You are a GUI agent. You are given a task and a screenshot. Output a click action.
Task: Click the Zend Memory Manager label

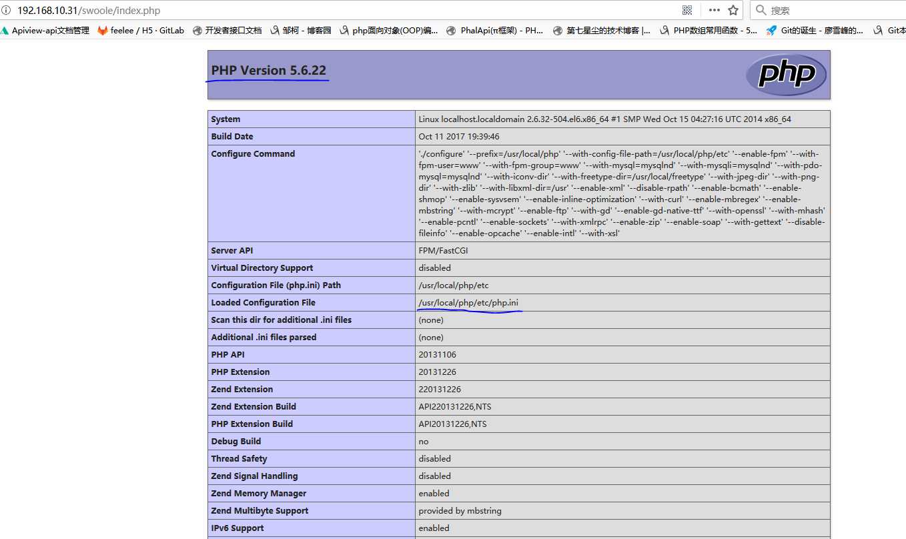(259, 494)
